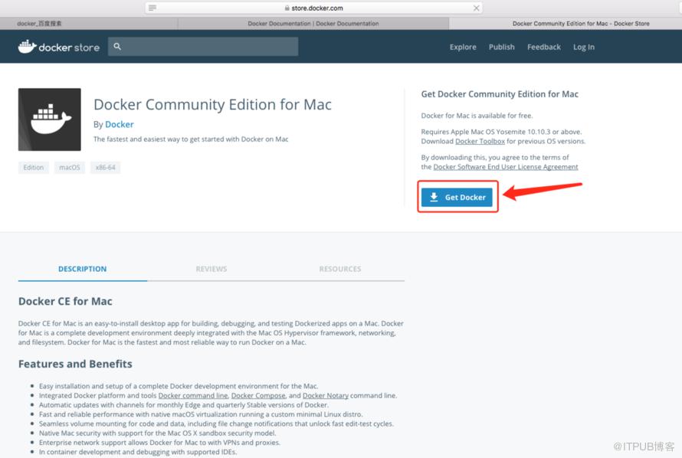Switch to the REVIEWS tab
Image resolution: width=682 pixels, height=458 pixels.
pos(211,269)
